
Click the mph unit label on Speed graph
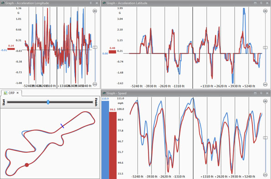point(120,103)
